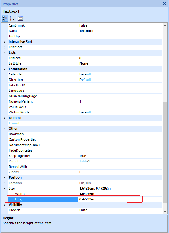The image size is (169, 233).
Task: Select the ZIndex property label
Action: click(x=14, y=172)
